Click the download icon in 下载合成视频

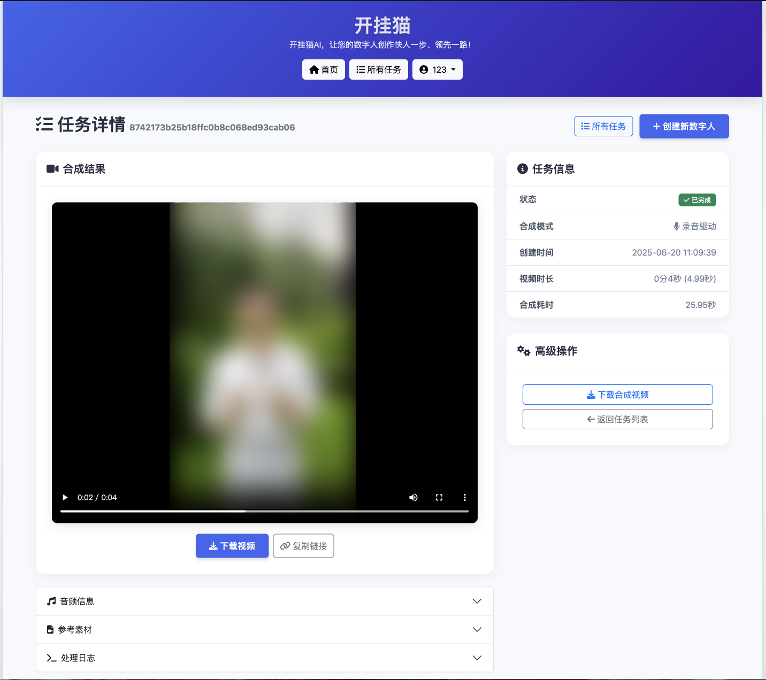(x=591, y=395)
